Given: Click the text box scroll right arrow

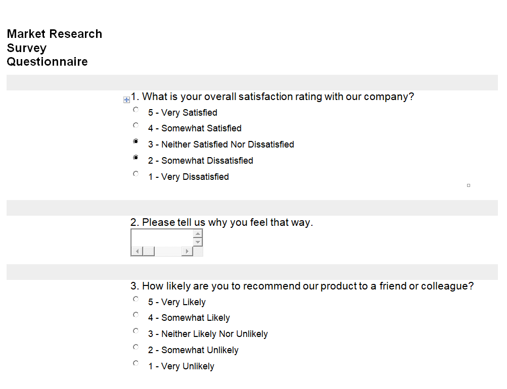Looking at the screenshot, I should [187, 251].
